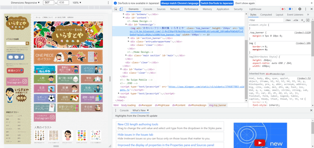Viewport: 314px width, 148px height.
Task: Switch to the Application tab
Action: click(x=223, y=9)
